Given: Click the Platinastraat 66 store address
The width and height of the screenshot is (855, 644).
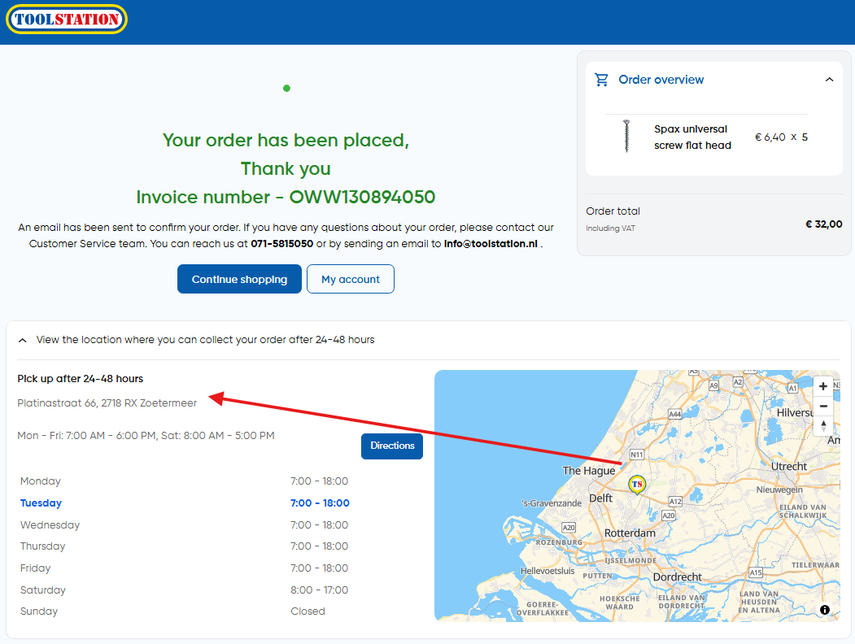Looking at the screenshot, I should [107, 402].
